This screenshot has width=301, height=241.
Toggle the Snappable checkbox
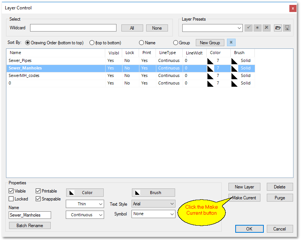38,199
